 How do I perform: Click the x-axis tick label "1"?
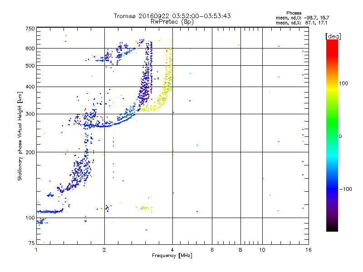coord(36,250)
